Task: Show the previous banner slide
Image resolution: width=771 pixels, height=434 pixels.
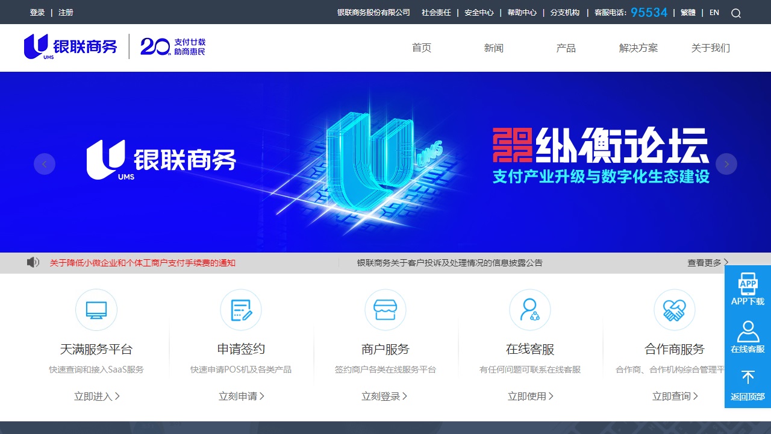Action: tap(45, 164)
